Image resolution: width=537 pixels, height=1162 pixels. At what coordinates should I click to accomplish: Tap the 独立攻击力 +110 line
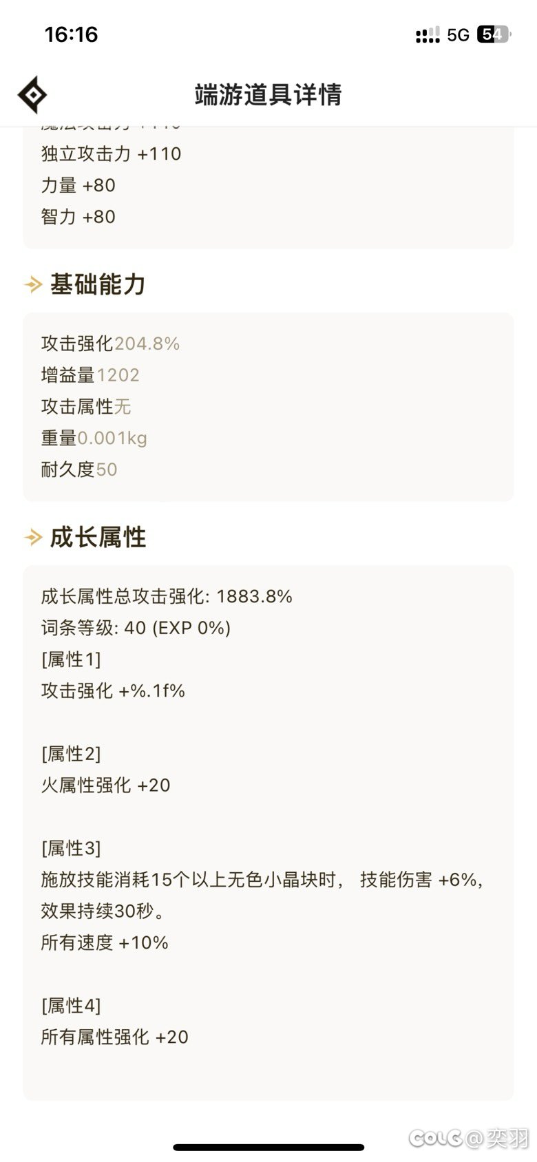point(111,154)
